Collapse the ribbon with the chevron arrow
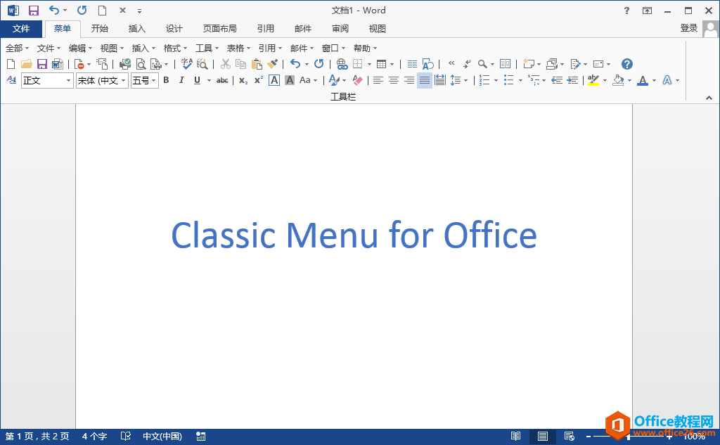Viewport: 720px width, 445px height. [709, 97]
